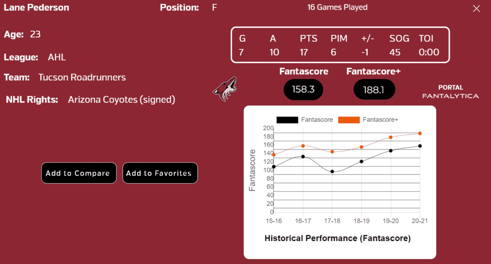
Task: Toggle the orange Fantascore+ legend swatch
Action: pyautogui.click(x=349, y=120)
